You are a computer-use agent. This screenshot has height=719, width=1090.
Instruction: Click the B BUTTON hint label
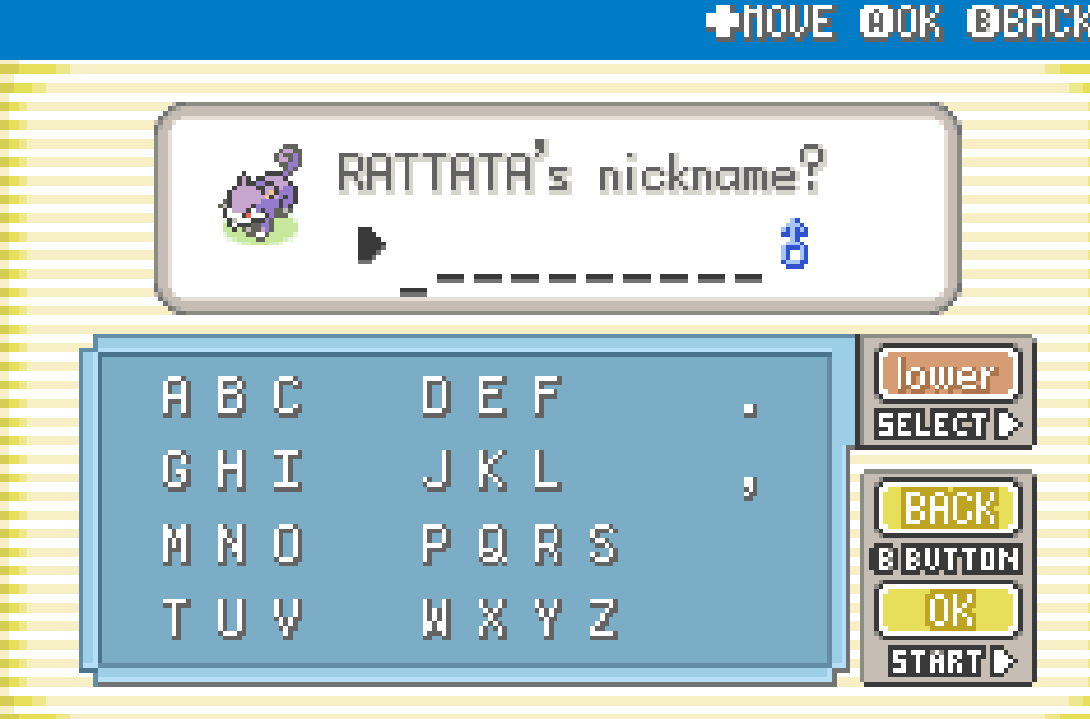pos(946,559)
